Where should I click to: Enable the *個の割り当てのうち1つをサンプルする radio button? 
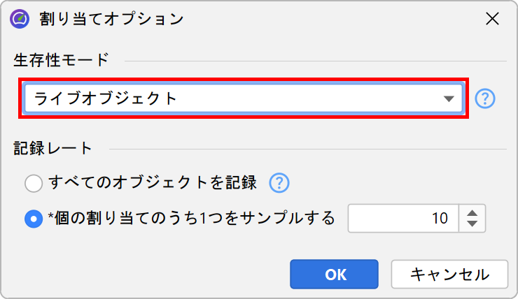click(34, 219)
